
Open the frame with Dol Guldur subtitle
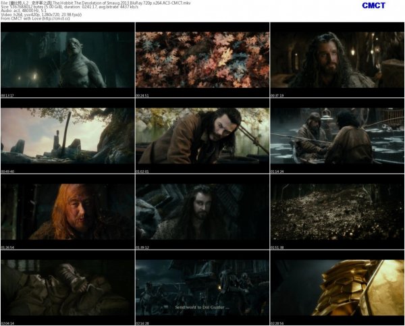point(202,288)
